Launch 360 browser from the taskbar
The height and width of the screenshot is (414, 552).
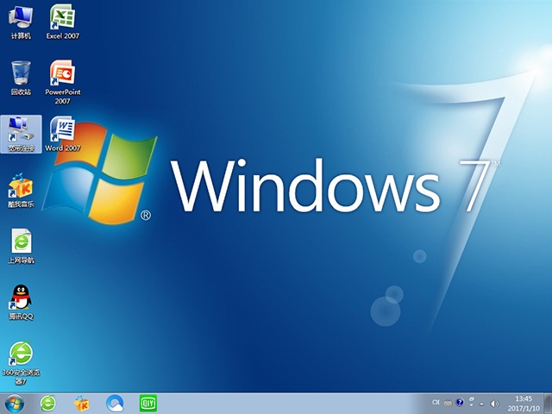click(48, 404)
